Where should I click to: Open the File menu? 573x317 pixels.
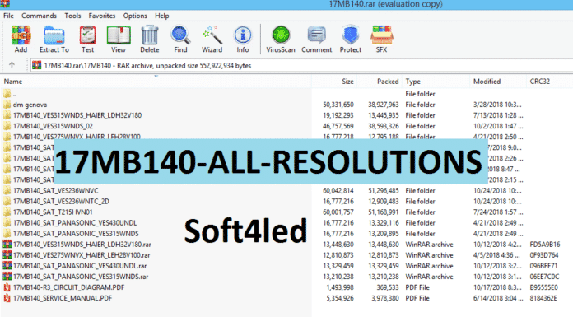click(8, 16)
